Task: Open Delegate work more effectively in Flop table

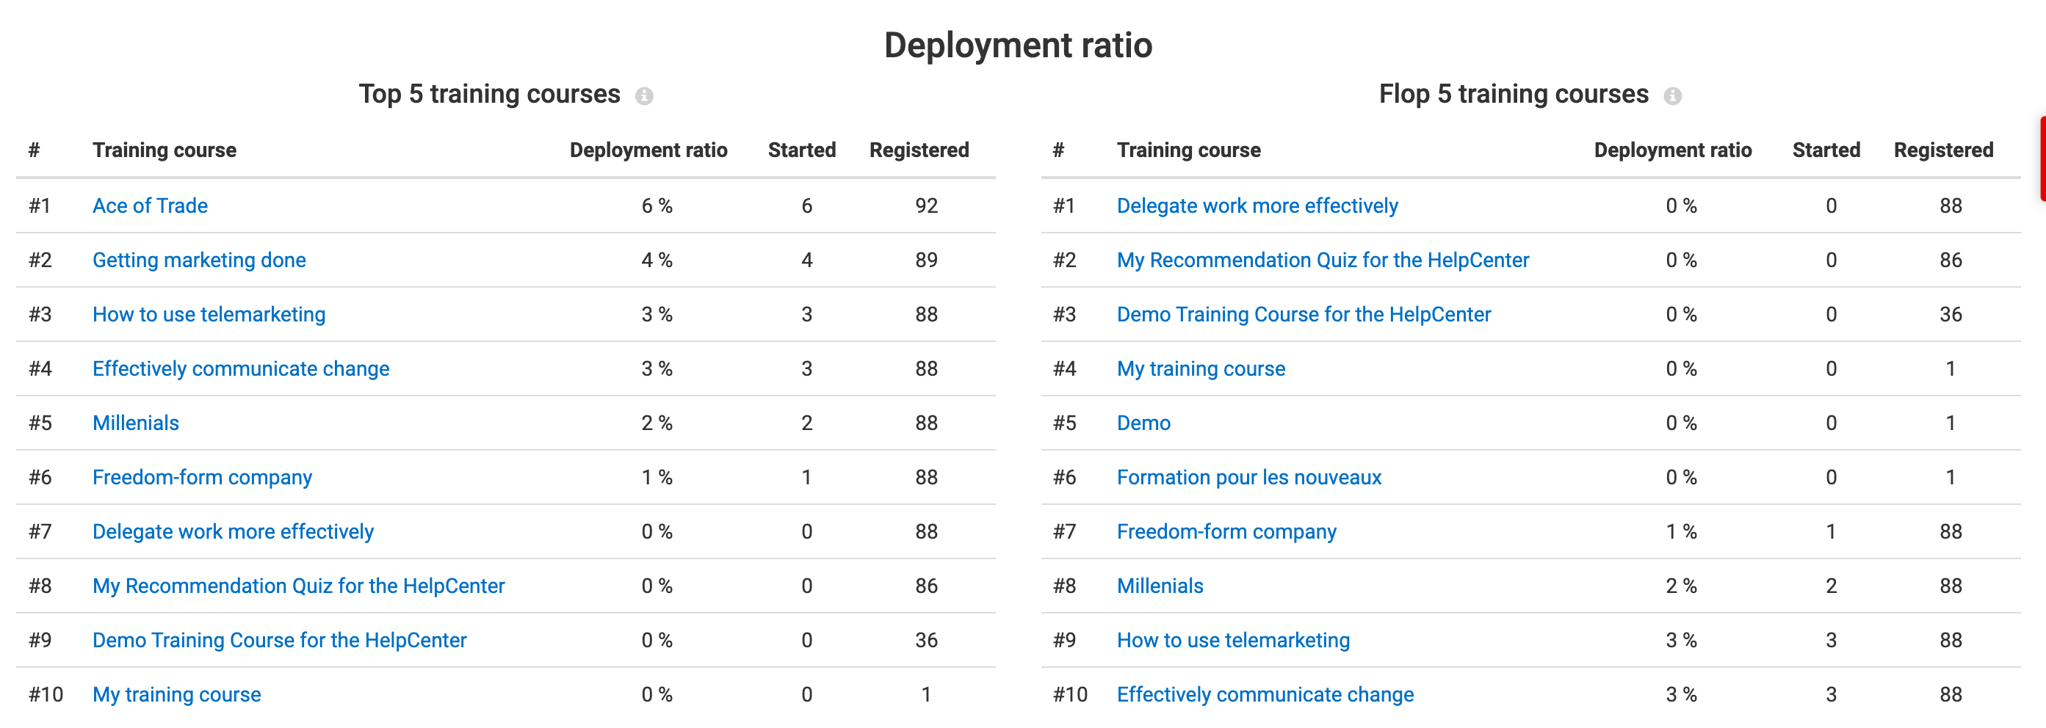Action: point(1257,205)
